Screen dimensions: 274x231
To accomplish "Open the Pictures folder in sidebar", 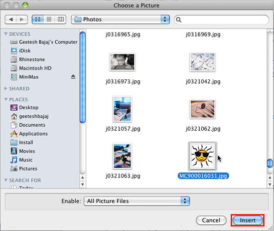I will point(24,169).
